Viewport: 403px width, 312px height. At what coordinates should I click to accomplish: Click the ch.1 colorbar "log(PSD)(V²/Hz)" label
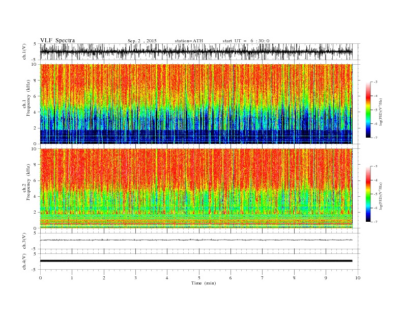(x=381, y=112)
